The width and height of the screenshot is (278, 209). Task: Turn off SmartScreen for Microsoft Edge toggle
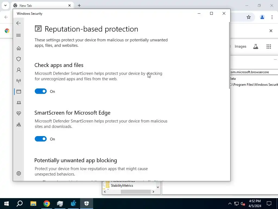[x=41, y=139]
